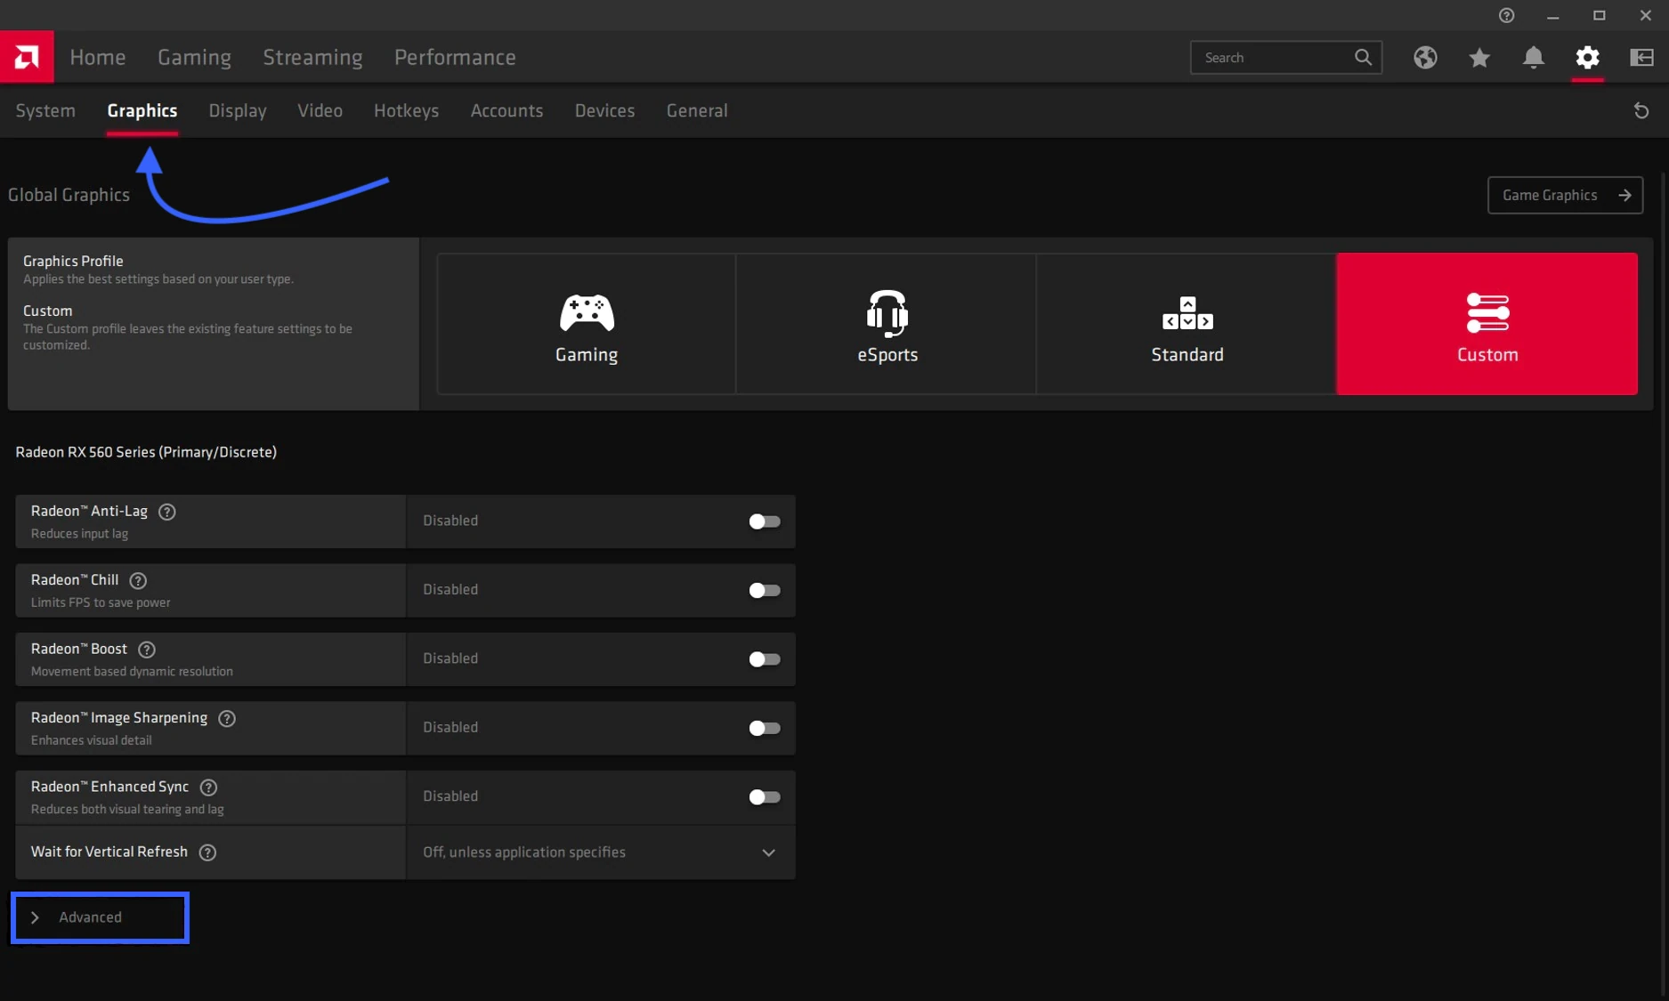Open the Wait for Vertical Refresh dropdown

tap(768, 852)
